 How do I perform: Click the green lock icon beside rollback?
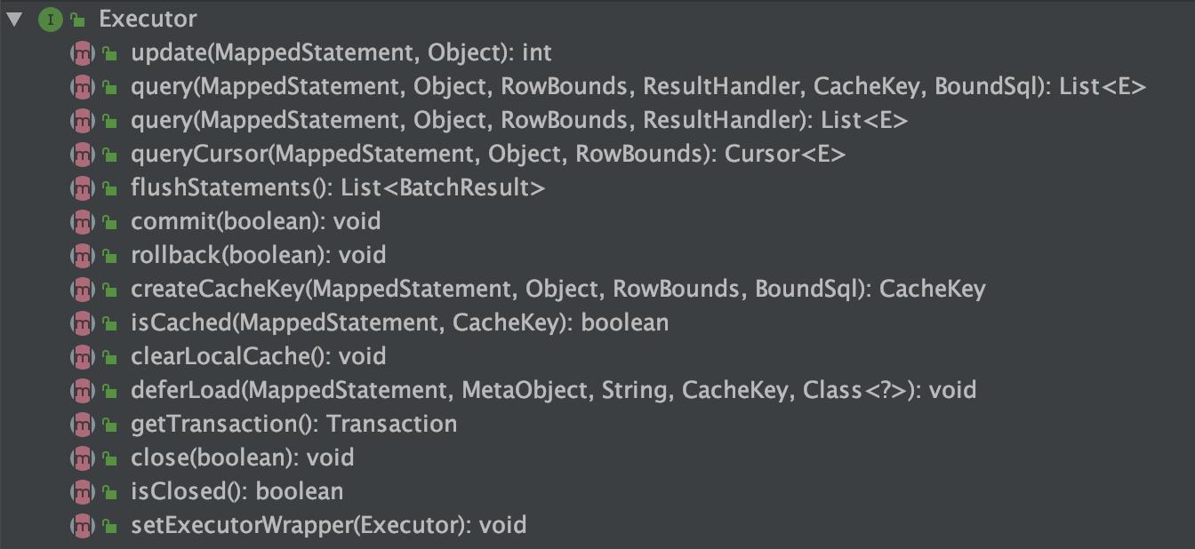coord(109,256)
